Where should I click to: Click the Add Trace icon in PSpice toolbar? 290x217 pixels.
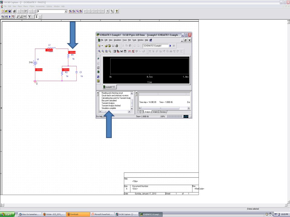pyautogui.click(x=130, y=51)
